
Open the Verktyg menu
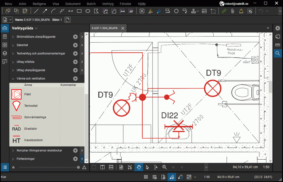108,4
